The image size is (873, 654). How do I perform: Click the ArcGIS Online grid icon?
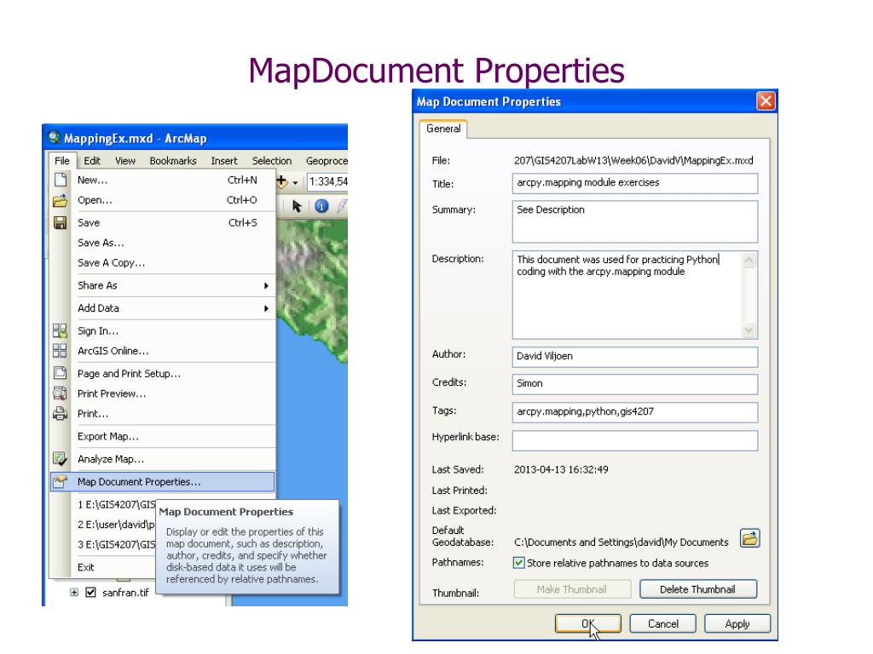[x=61, y=351]
